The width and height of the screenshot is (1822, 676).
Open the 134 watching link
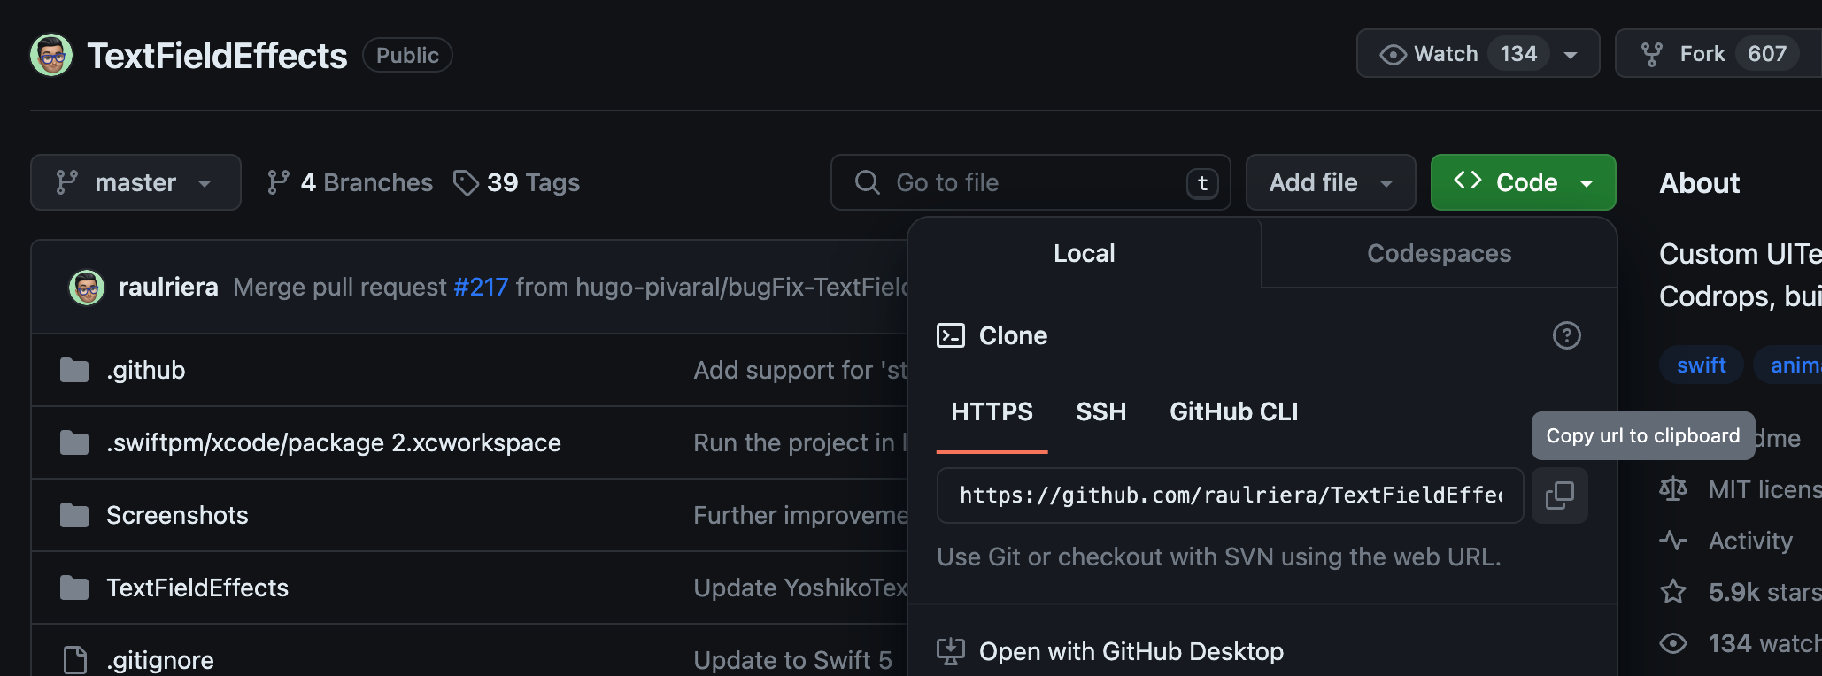(x=1764, y=643)
